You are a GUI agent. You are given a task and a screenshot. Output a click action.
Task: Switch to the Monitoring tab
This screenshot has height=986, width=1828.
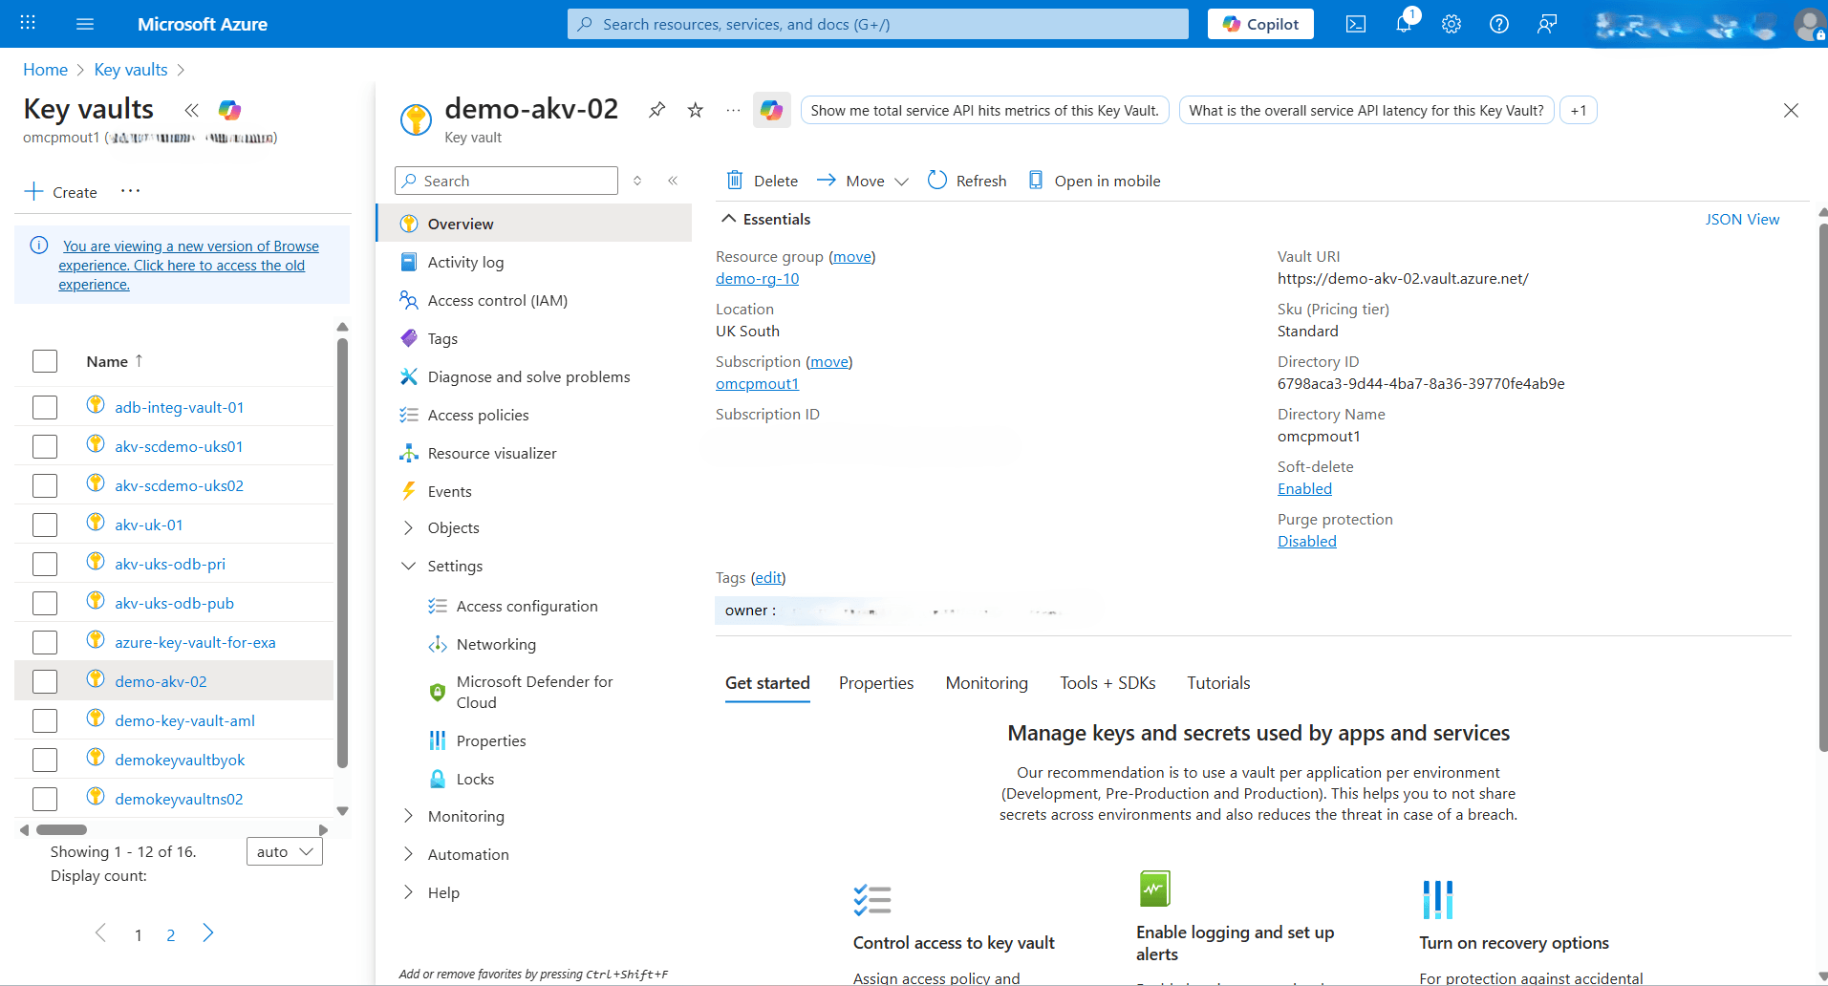(x=986, y=682)
